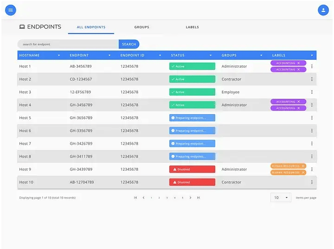Switch to the Groups tab
The width and height of the screenshot is (334, 249).
pos(141,27)
